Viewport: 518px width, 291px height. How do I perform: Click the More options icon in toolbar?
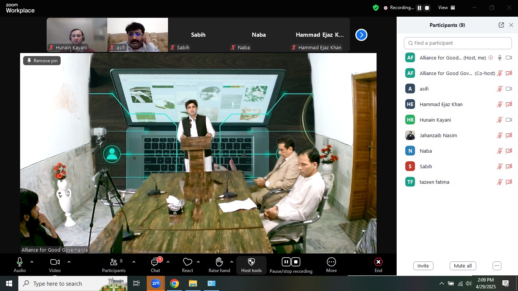(x=331, y=262)
